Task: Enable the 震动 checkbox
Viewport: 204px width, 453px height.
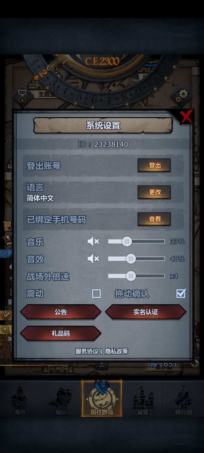Action: (x=96, y=294)
